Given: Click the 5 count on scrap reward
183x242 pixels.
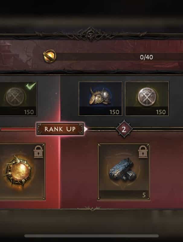Looking at the screenshot, I should coord(144,195).
